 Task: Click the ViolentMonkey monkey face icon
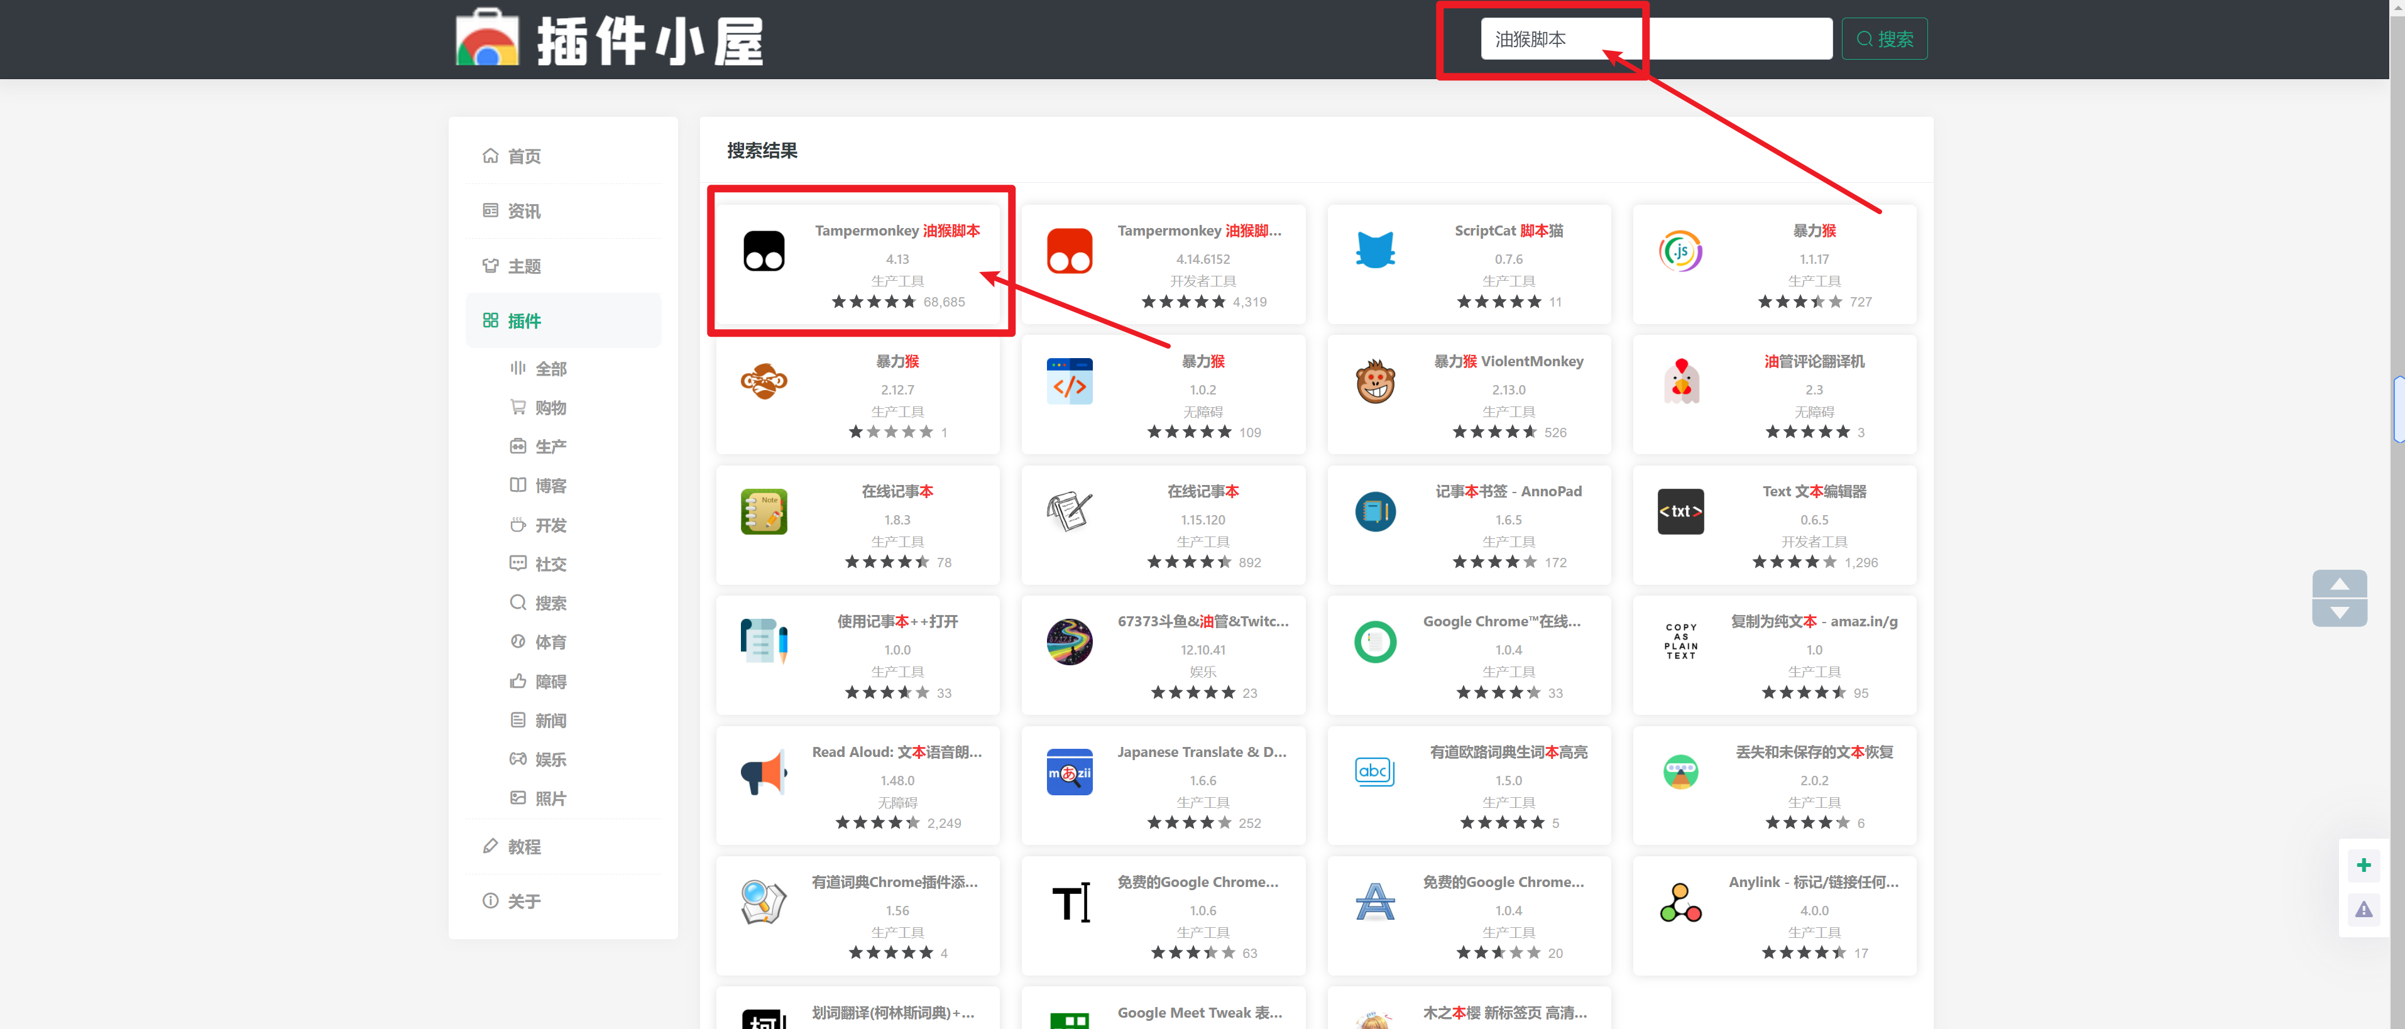[x=1374, y=381]
